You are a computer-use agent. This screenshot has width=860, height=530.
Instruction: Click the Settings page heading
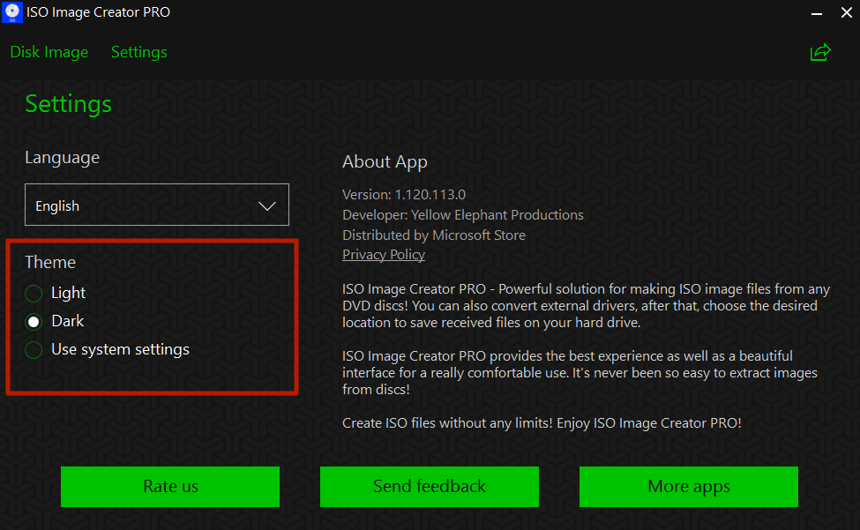coord(69,104)
